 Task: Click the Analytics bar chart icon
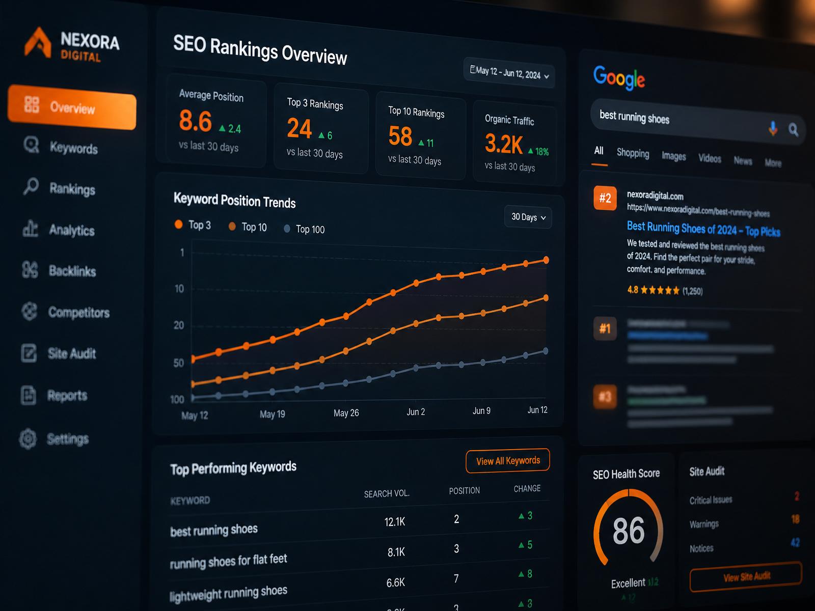point(30,228)
